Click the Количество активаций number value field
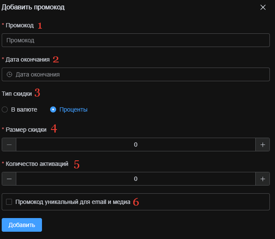The image size is (275, 239). (x=135, y=179)
